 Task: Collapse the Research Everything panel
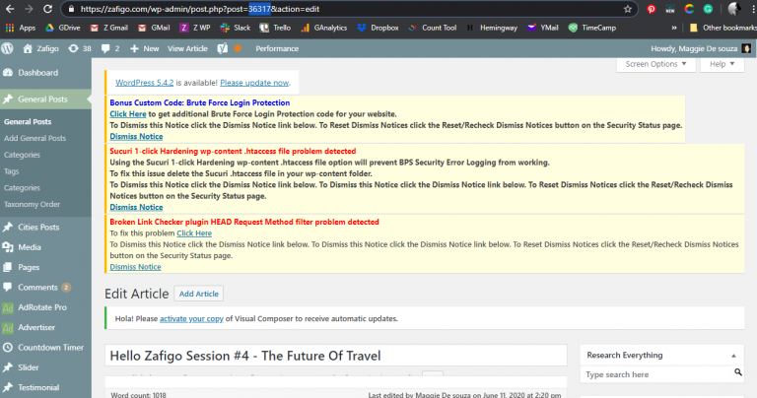tap(733, 356)
